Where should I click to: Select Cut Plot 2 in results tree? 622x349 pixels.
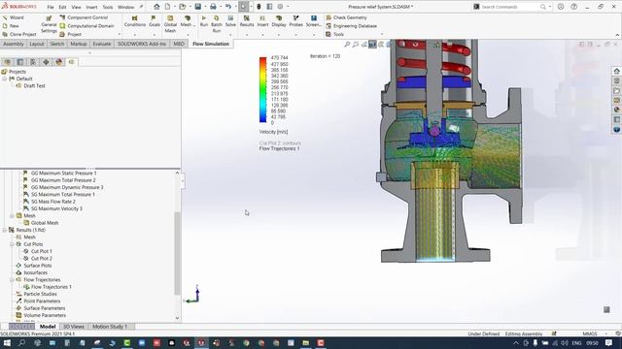pos(41,259)
